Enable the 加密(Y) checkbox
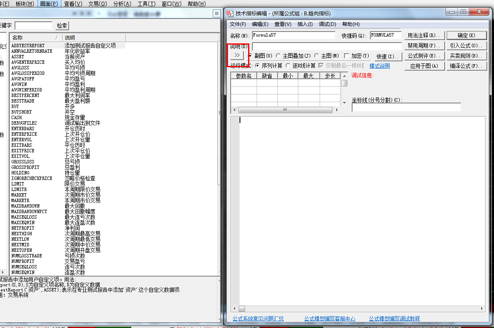Viewport: 494px width, 328px height. tap(347, 56)
